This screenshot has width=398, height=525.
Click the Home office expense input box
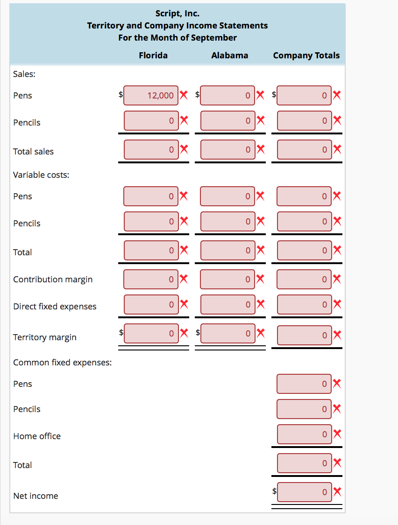click(x=304, y=434)
